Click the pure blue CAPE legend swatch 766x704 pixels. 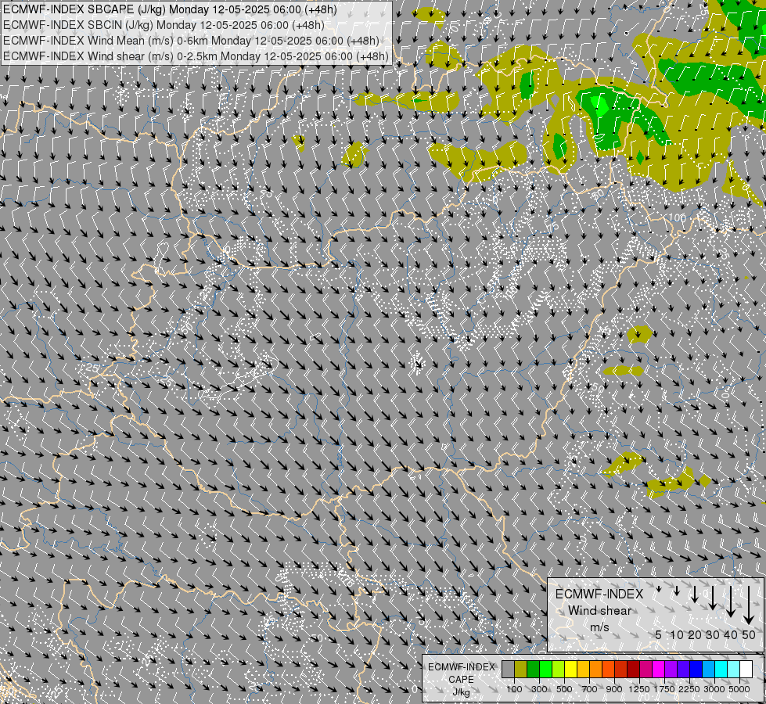point(696,669)
